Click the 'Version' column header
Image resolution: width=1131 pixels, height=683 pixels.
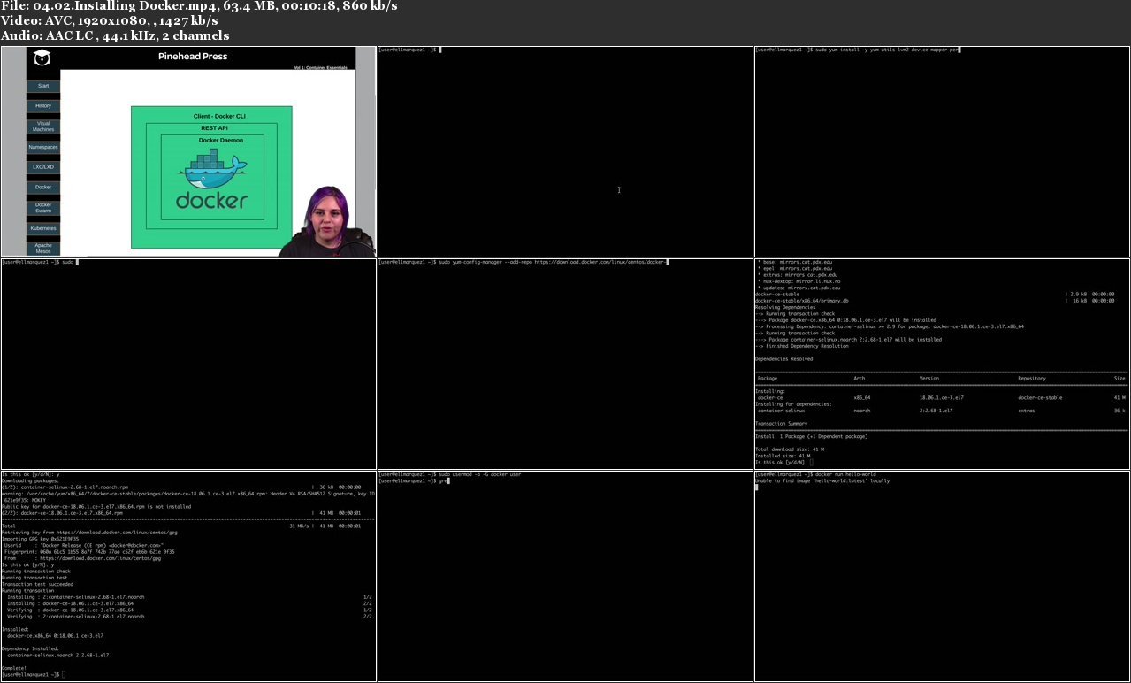pyautogui.click(x=929, y=379)
